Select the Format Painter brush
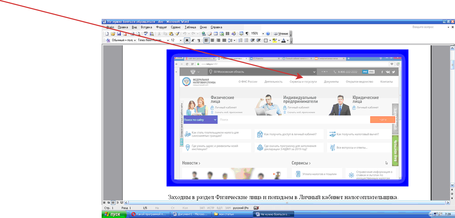 pyautogui.click(x=177, y=34)
